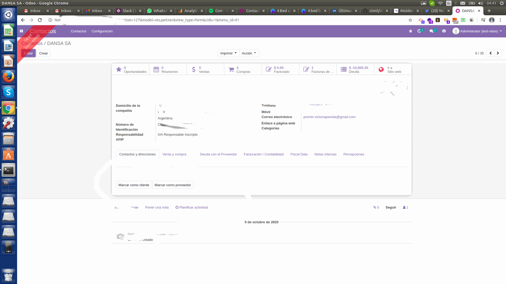Open the Oportunidades star stat button
This screenshot has height=284, width=506.
(131, 69)
